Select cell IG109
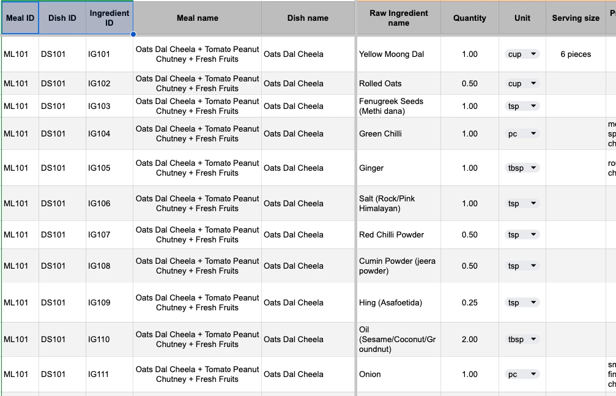The image size is (616, 396). [109, 302]
